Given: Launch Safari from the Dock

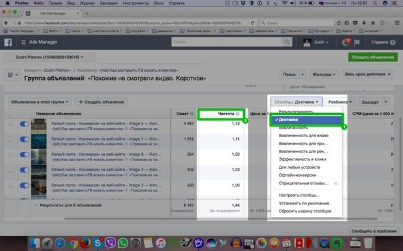Looking at the screenshot, I should coord(60,243).
